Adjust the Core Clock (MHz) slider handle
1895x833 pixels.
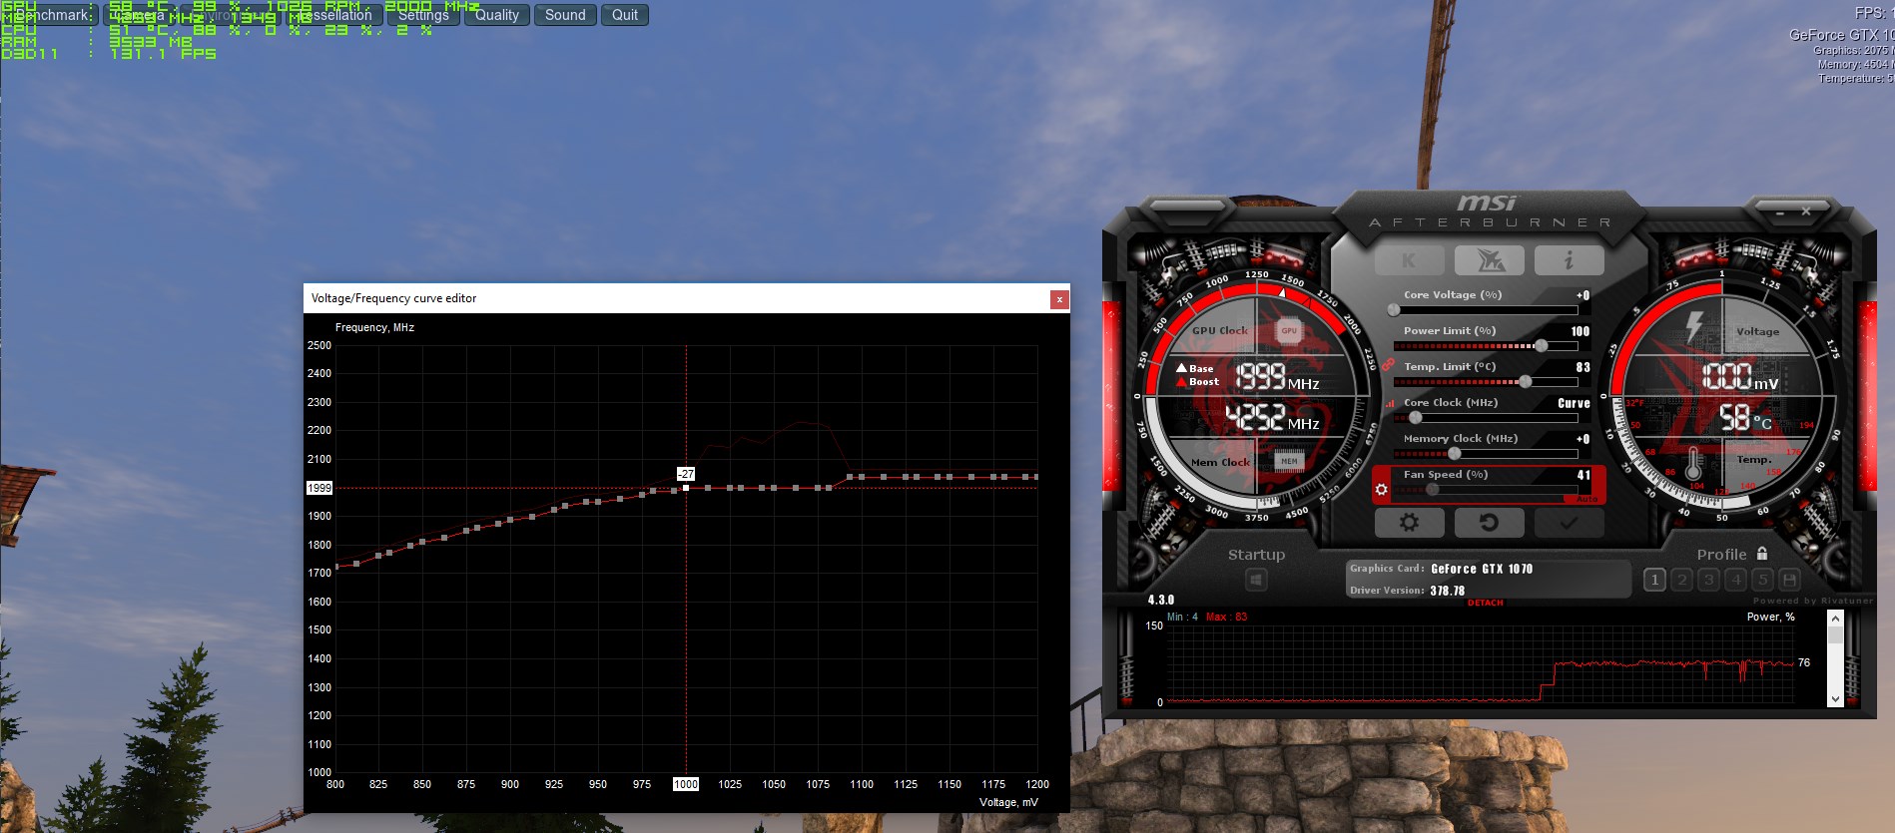coord(1415,417)
